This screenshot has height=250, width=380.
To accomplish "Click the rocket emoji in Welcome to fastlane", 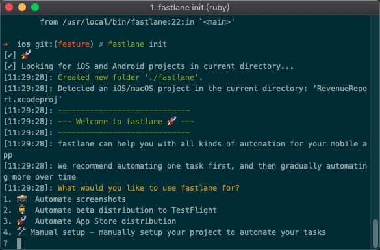I will [171, 121].
